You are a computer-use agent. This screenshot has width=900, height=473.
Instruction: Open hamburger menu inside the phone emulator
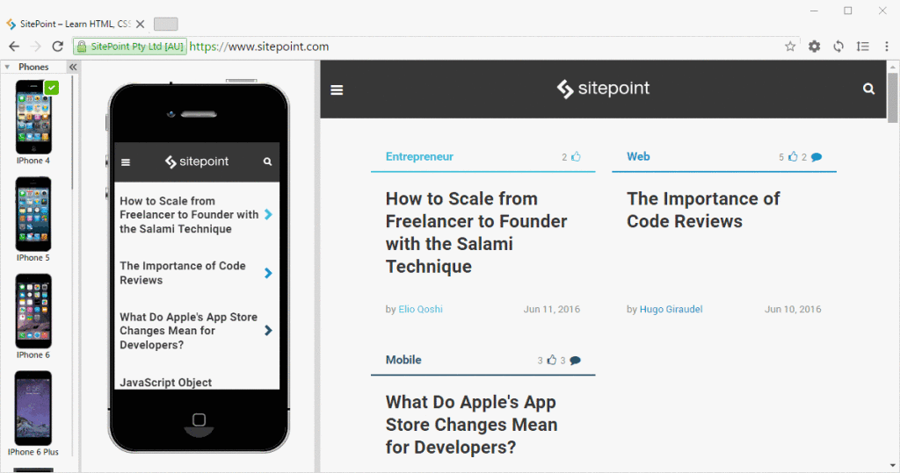(x=126, y=162)
